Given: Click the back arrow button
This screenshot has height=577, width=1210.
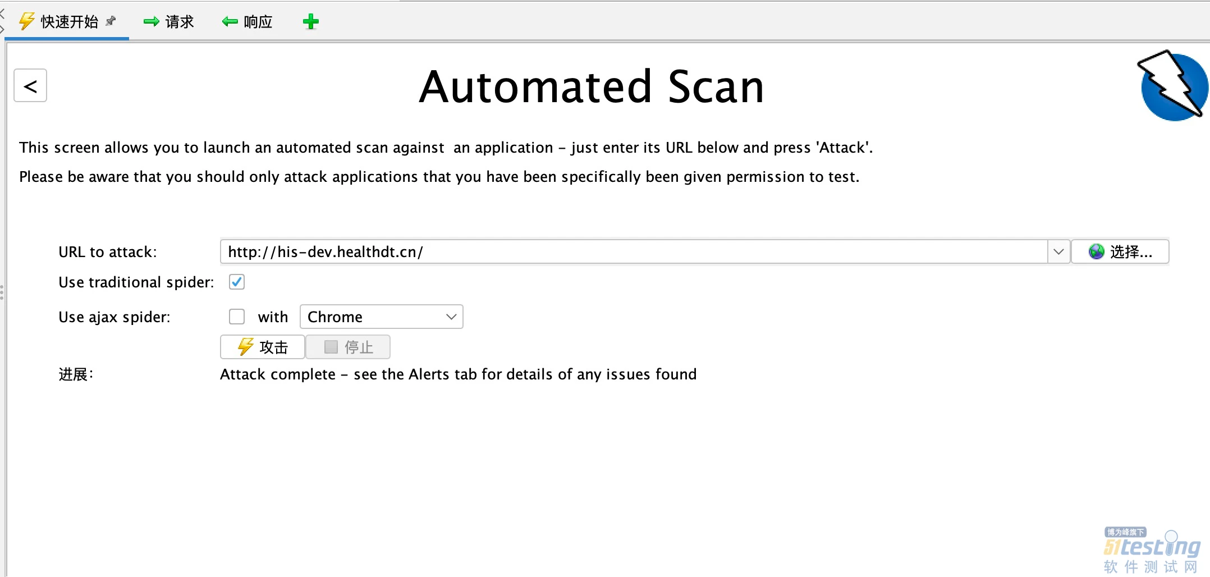Looking at the screenshot, I should coord(30,86).
